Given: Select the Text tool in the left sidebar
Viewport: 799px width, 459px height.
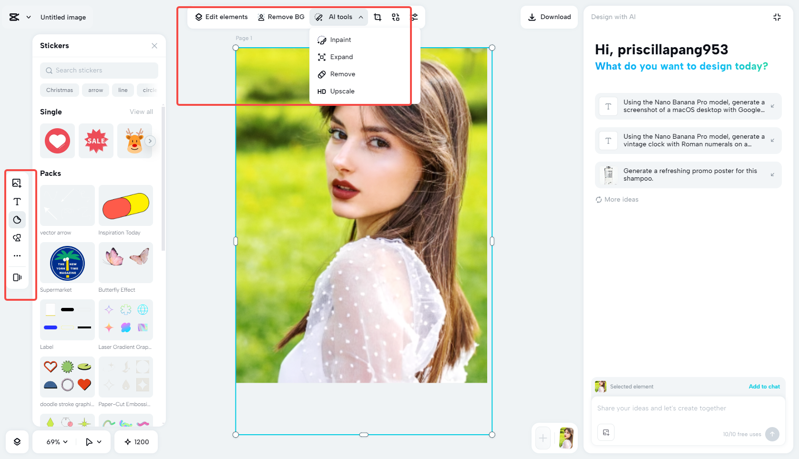Looking at the screenshot, I should (x=17, y=201).
